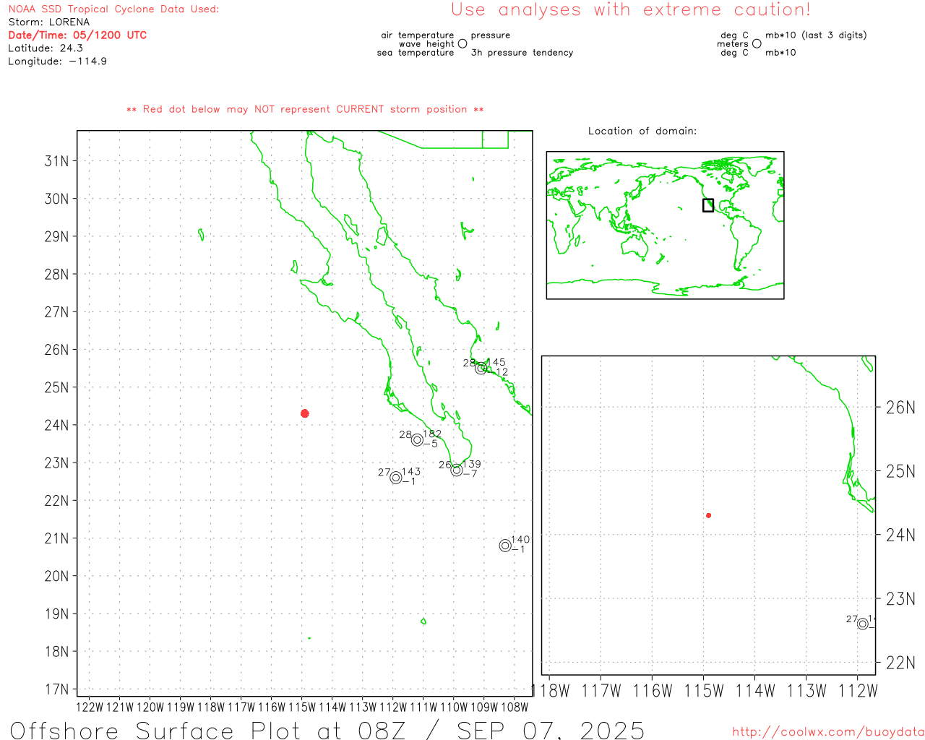Click the 17N latitude label on main map

[57, 689]
